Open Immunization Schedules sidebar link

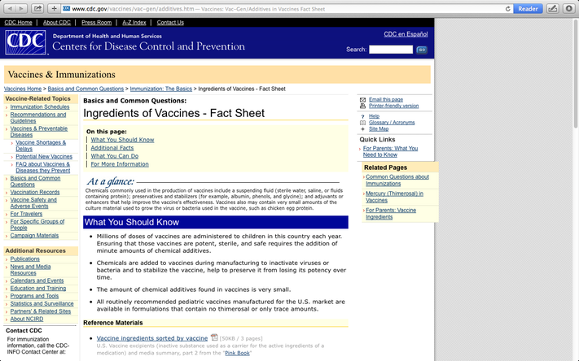click(40, 107)
